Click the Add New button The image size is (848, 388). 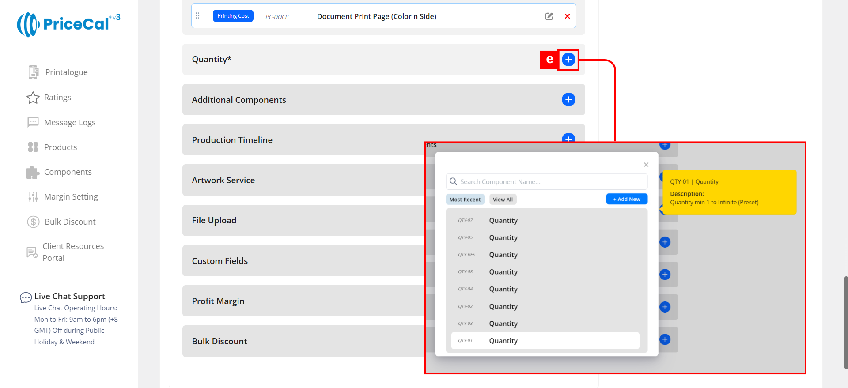(626, 200)
